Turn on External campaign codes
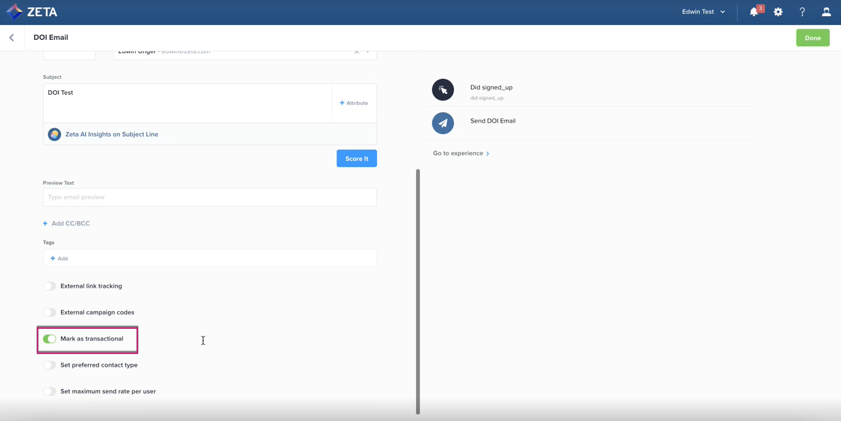Image resolution: width=841 pixels, height=421 pixels. [49, 312]
